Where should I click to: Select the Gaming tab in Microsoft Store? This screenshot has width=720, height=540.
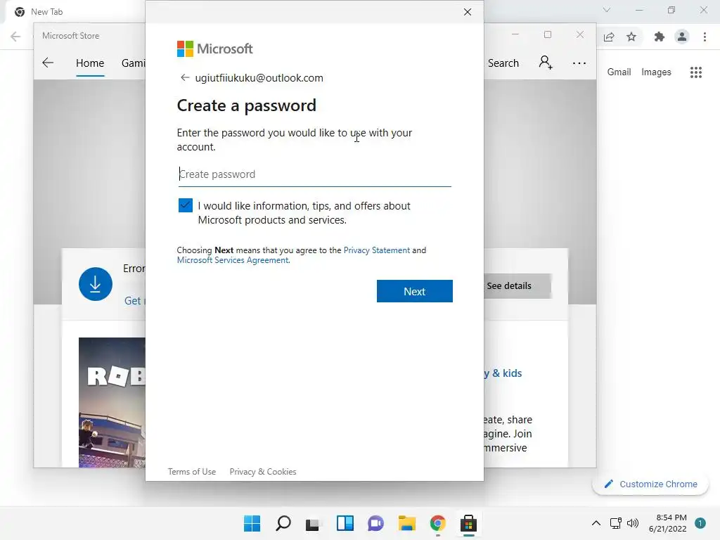[x=133, y=63]
